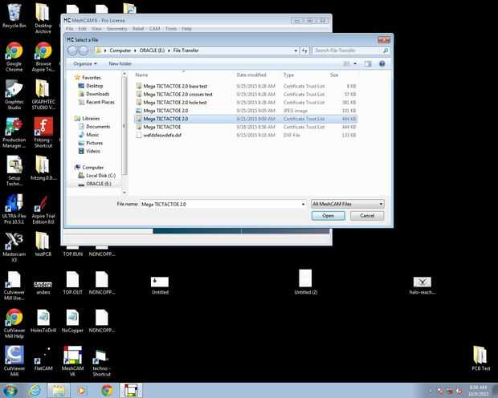Open the Geometry menu in MeshCAM
This screenshot has width=498, height=398.
click(x=117, y=29)
